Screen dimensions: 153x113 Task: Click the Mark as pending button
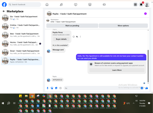[72, 26]
